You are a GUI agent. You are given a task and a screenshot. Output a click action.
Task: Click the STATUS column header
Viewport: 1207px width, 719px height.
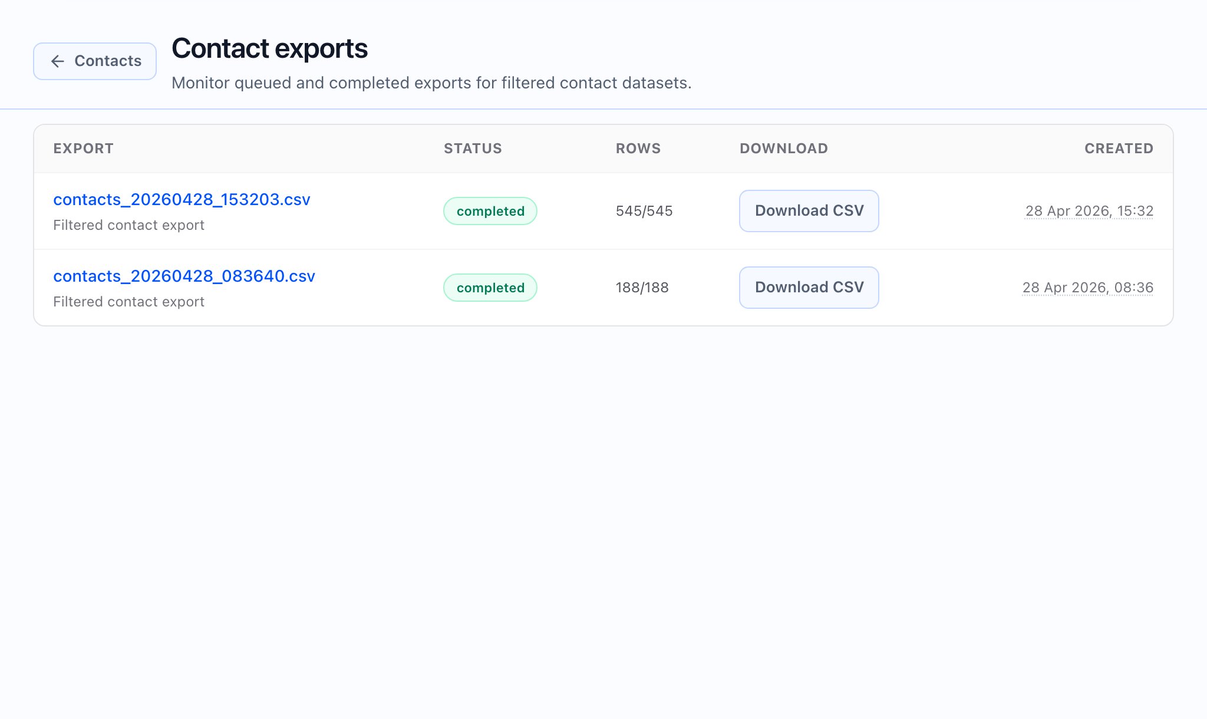(473, 149)
